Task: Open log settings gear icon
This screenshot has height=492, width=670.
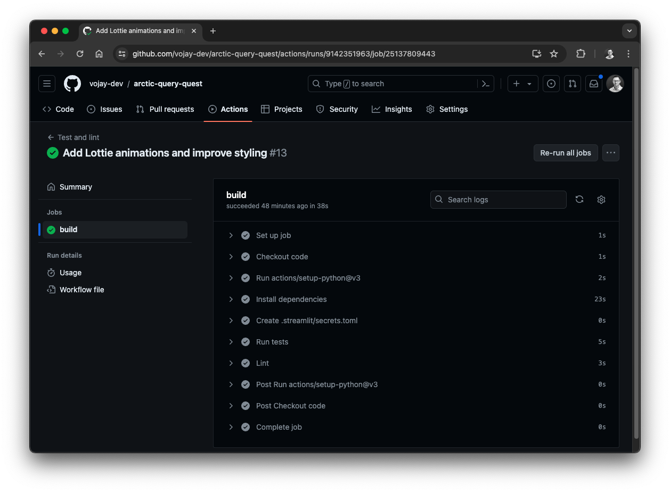Action: point(601,199)
